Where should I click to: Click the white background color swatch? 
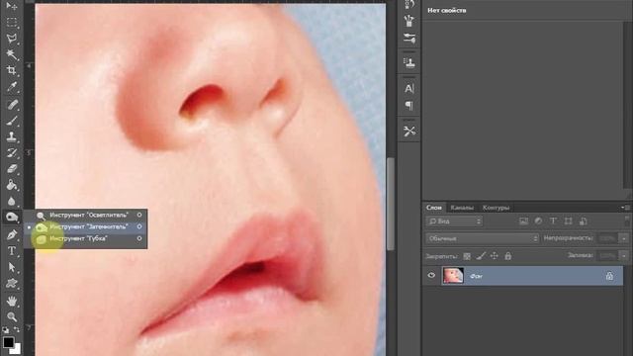click(17, 350)
